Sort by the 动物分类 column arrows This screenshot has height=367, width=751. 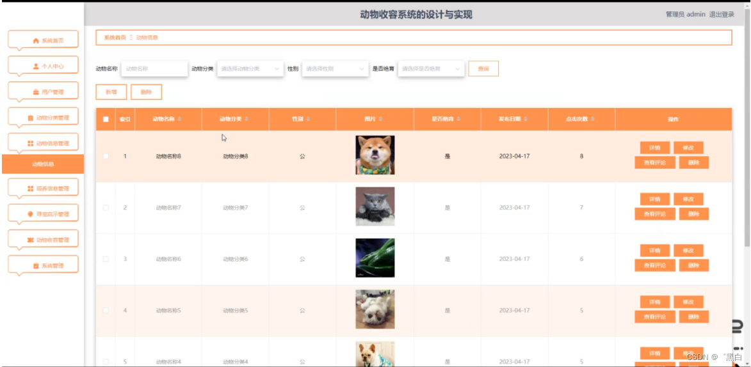point(246,119)
